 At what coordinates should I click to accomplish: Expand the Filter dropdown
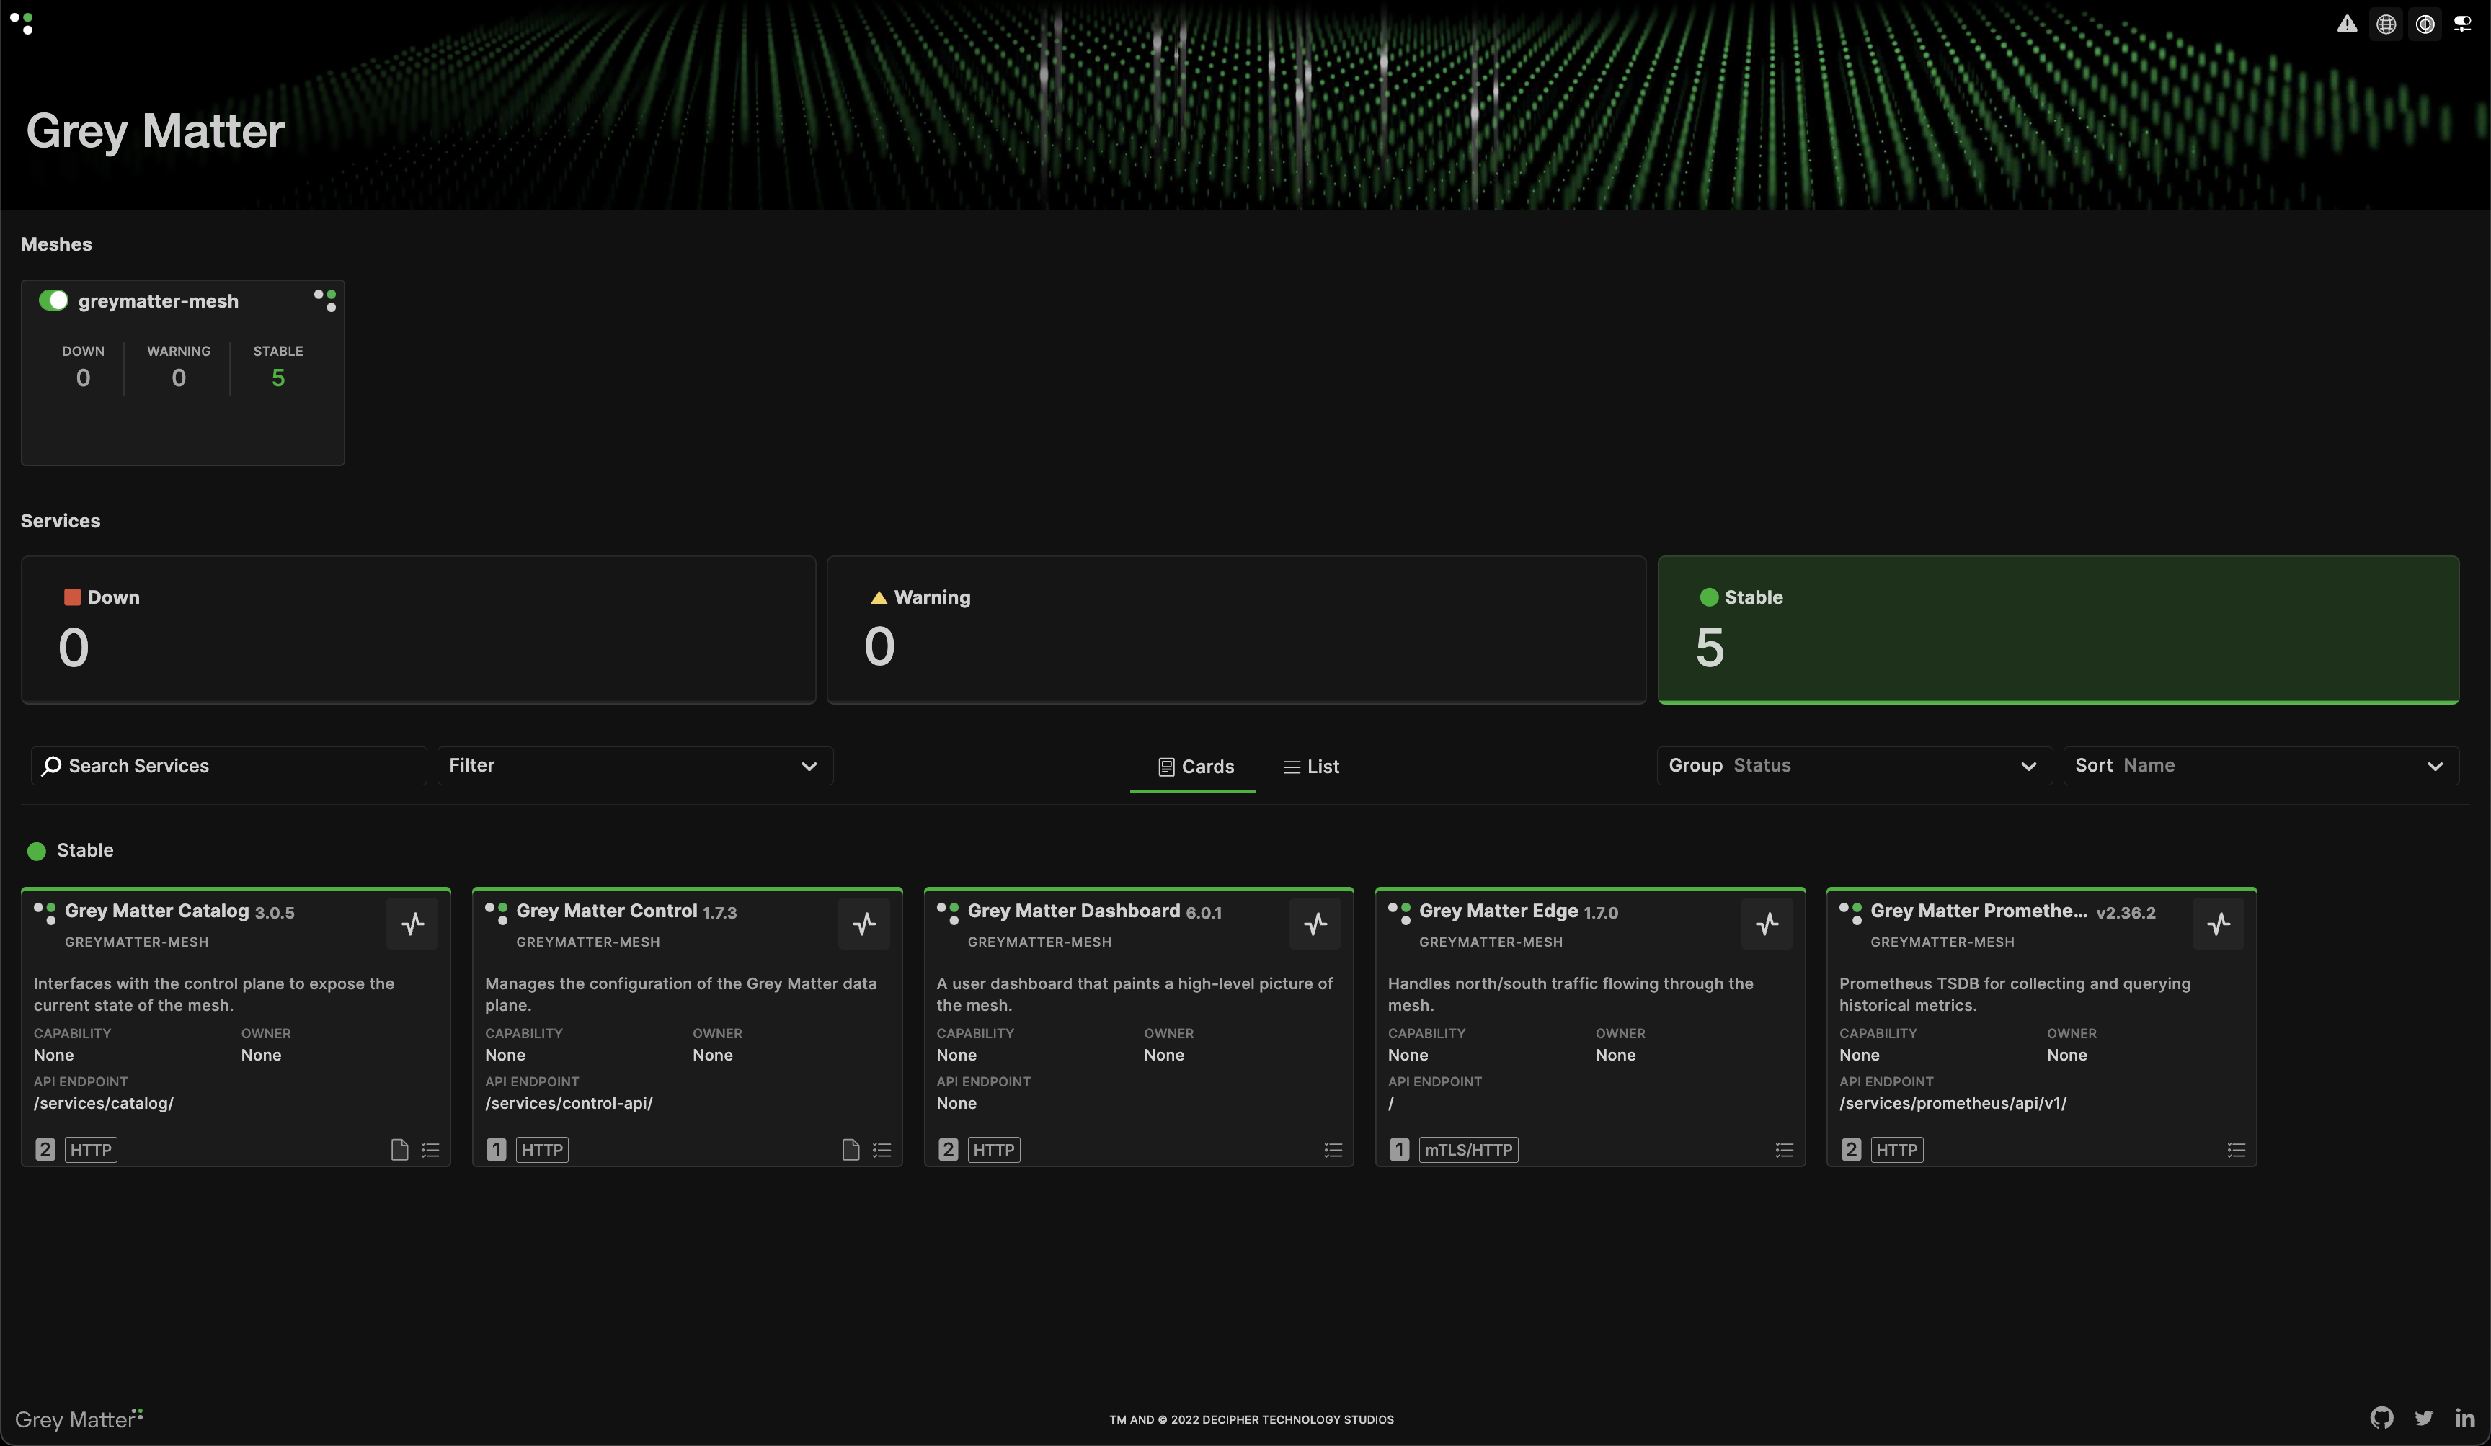click(634, 765)
